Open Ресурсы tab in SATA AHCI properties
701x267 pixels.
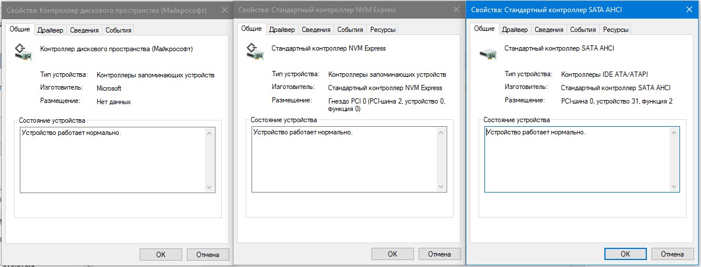pyautogui.click(x=615, y=30)
